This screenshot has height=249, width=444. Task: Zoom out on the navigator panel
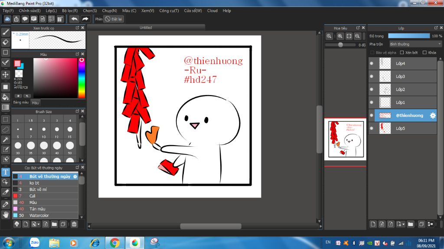click(x=357, y=36)
